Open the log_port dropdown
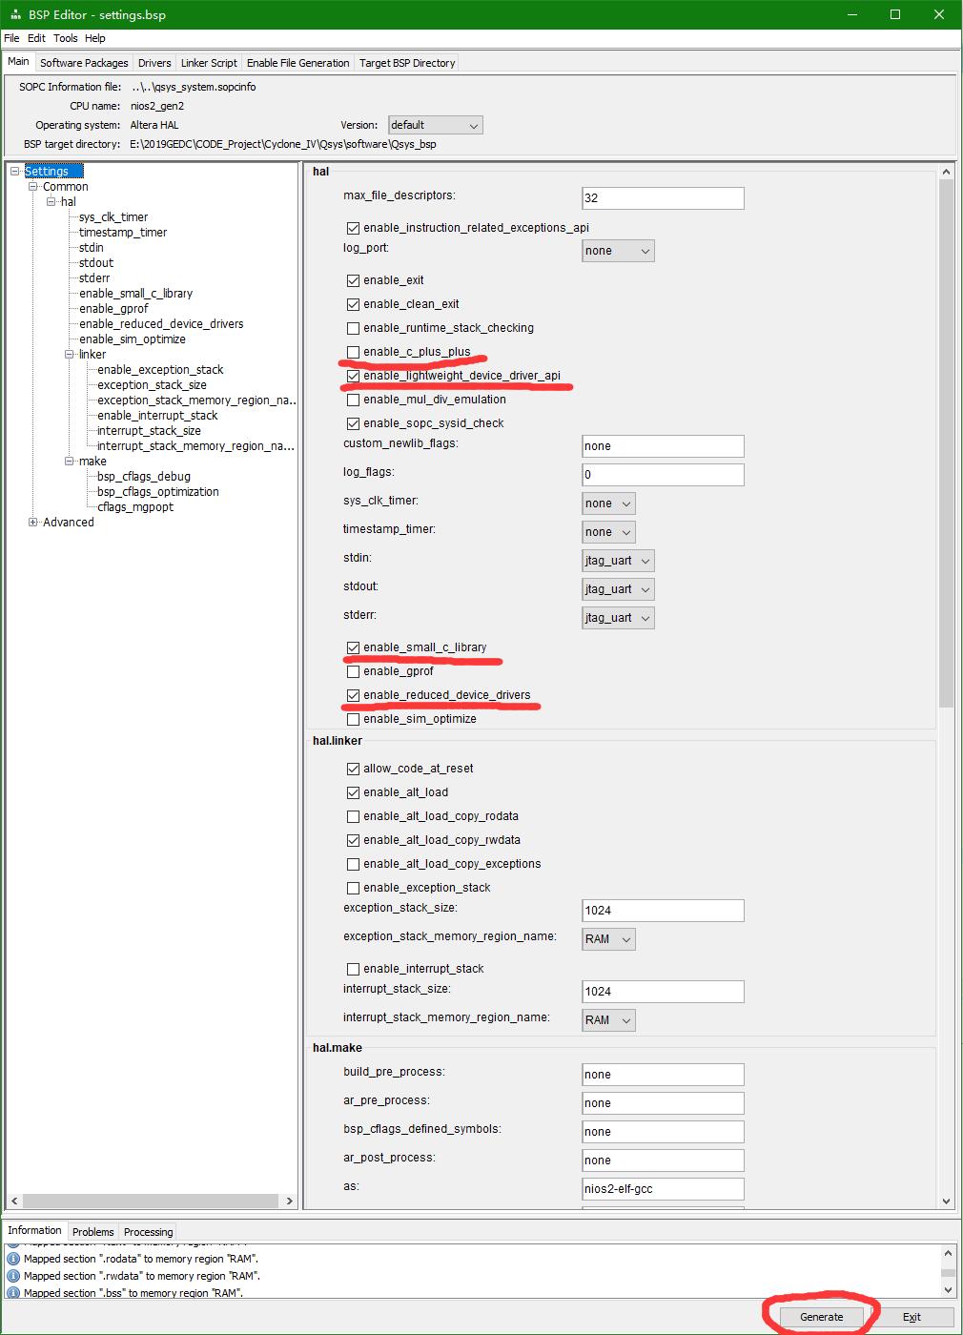The height and width of the screenshot is (1335, 963). (618, 251)
